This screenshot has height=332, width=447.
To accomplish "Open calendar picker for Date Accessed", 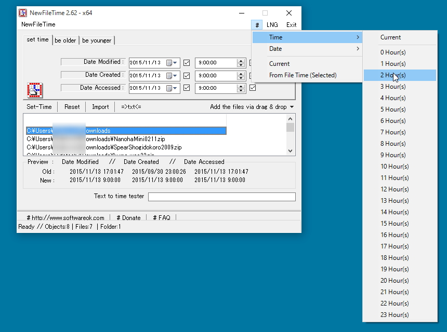I will pyautogui.click(x=172, y=88).
